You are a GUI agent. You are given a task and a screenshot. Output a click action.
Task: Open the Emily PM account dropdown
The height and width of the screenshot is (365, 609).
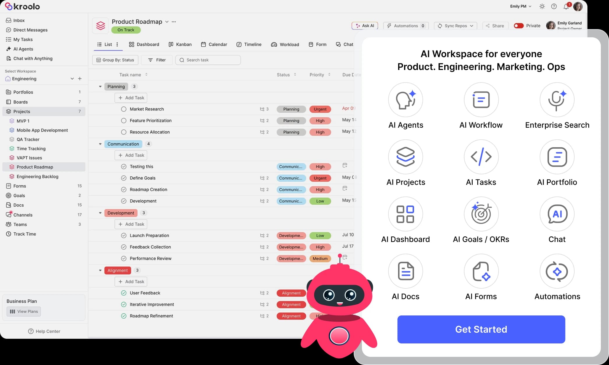click(521, 6)
